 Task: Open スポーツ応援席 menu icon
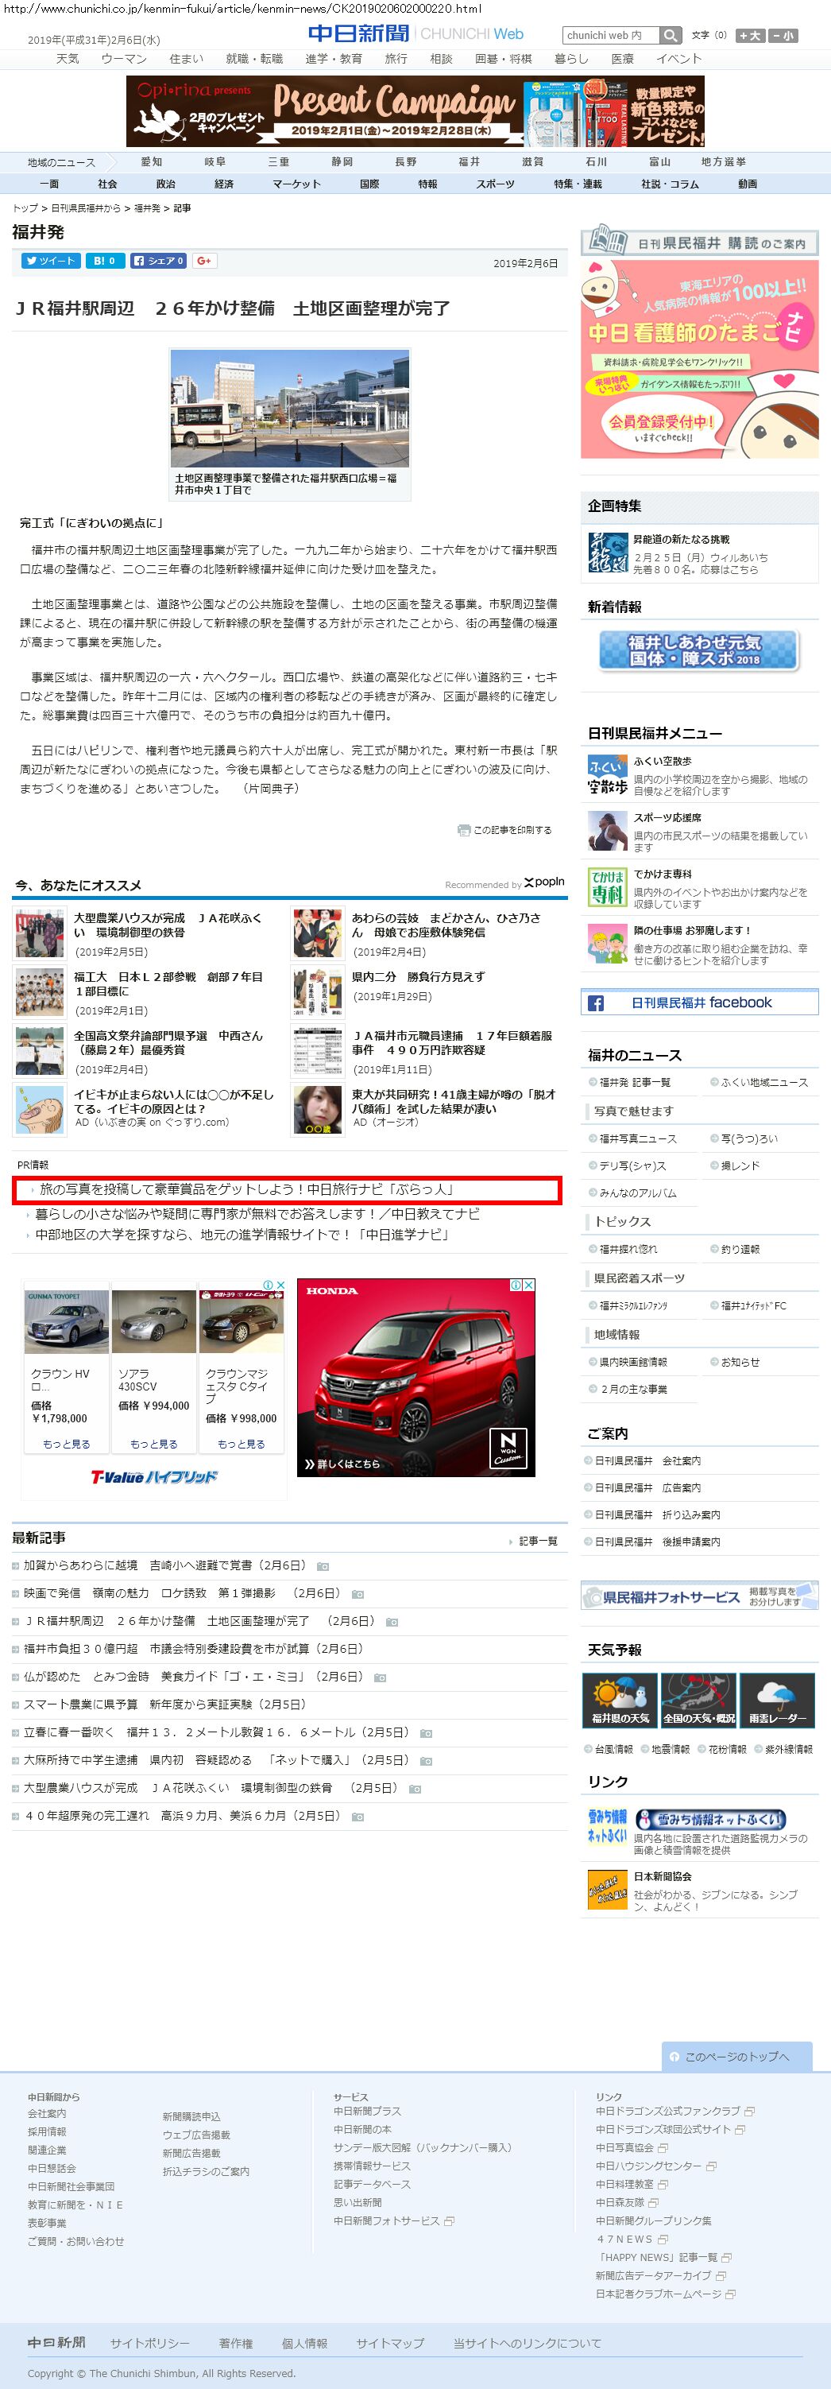pos(608,831)
